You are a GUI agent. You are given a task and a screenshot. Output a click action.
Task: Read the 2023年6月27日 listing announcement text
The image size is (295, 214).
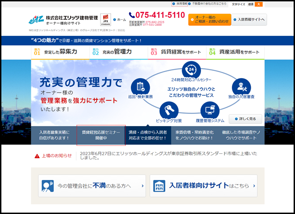tap(168, 156)
